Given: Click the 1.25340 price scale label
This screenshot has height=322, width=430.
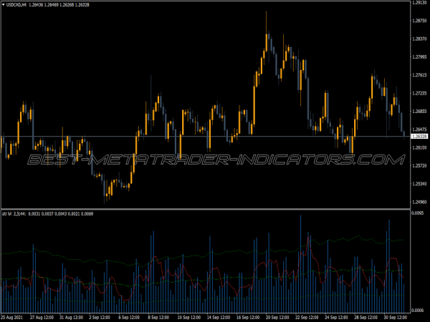Looking at the screenshot, I should pos(419,184).
